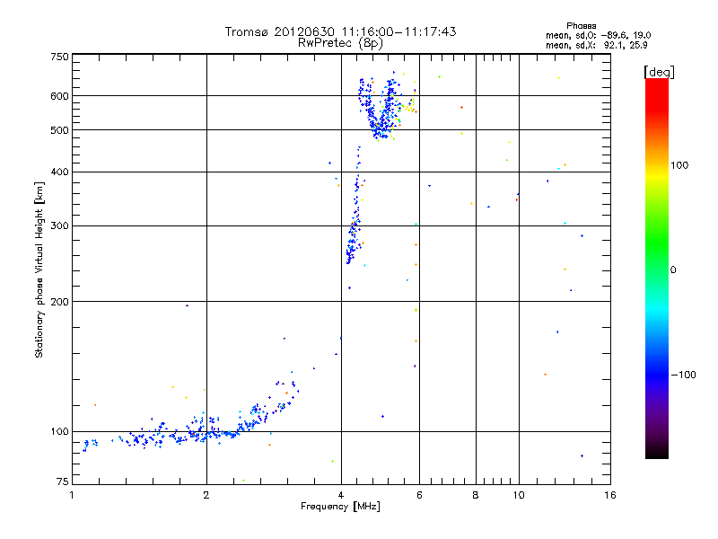This screenshot has width=718, height=539.
Task: Click the plot title 'Tromsø 20120630 11:16:00–11:17:43'
Action: [x=340, y=31]
